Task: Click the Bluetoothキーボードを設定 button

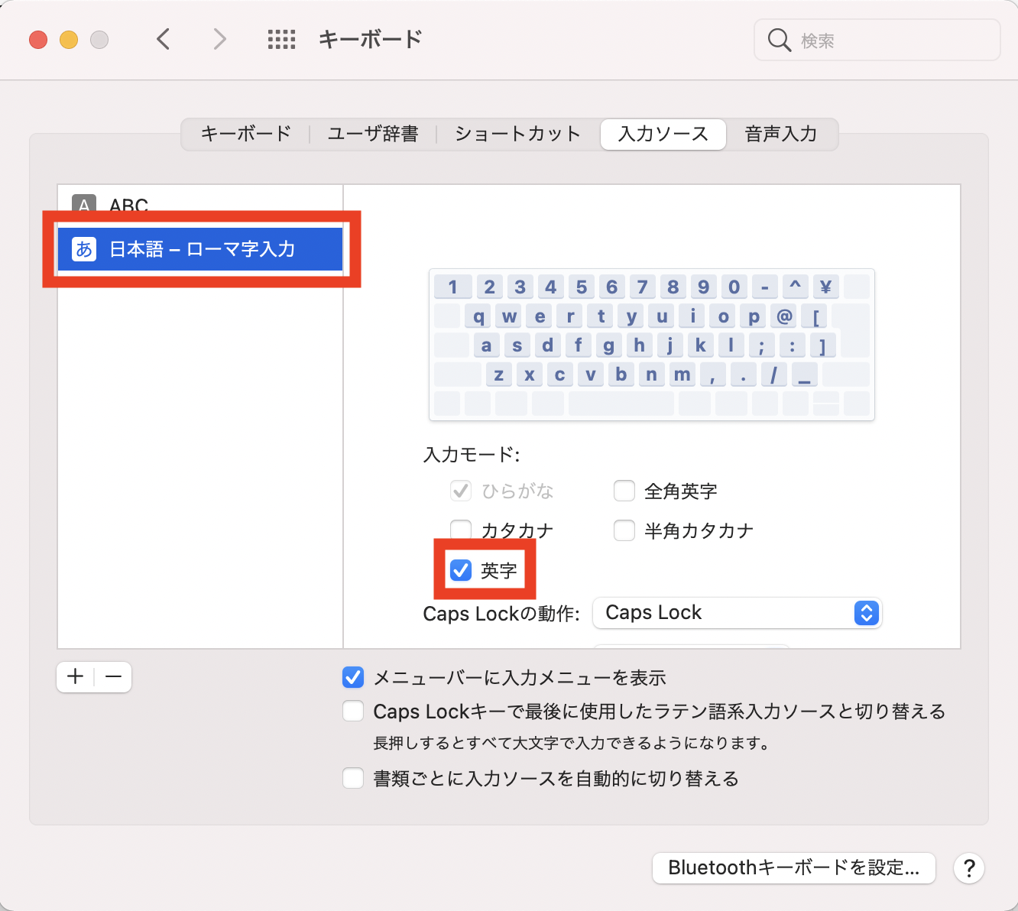Action: tap(793, 867)
